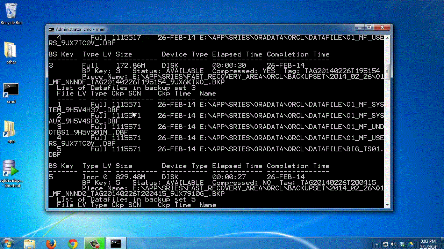This screenshot has width=444, height=249.
Task: Click the network tray icon
Action: (x=385, y=244)
